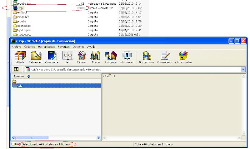The width and height of the screenshot is (250, 149).
Task: Click 'Total 440 octetos en 1 fichero' status
Action: point(154,144)
